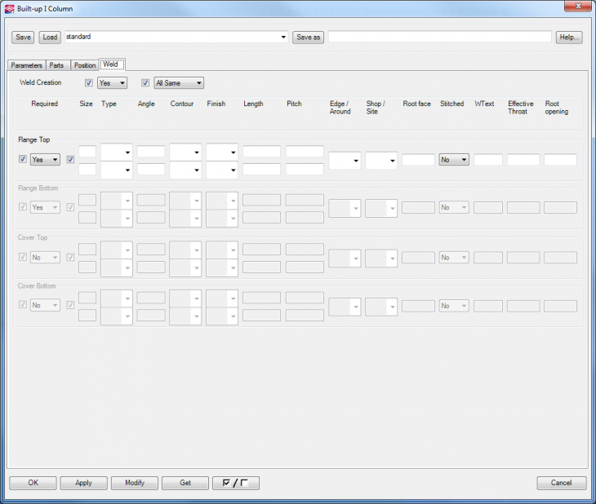The width and height of the screenshot is (596, 504).
Task: Toggle the checkbox beside All Same
Action: tap(145, 83)
